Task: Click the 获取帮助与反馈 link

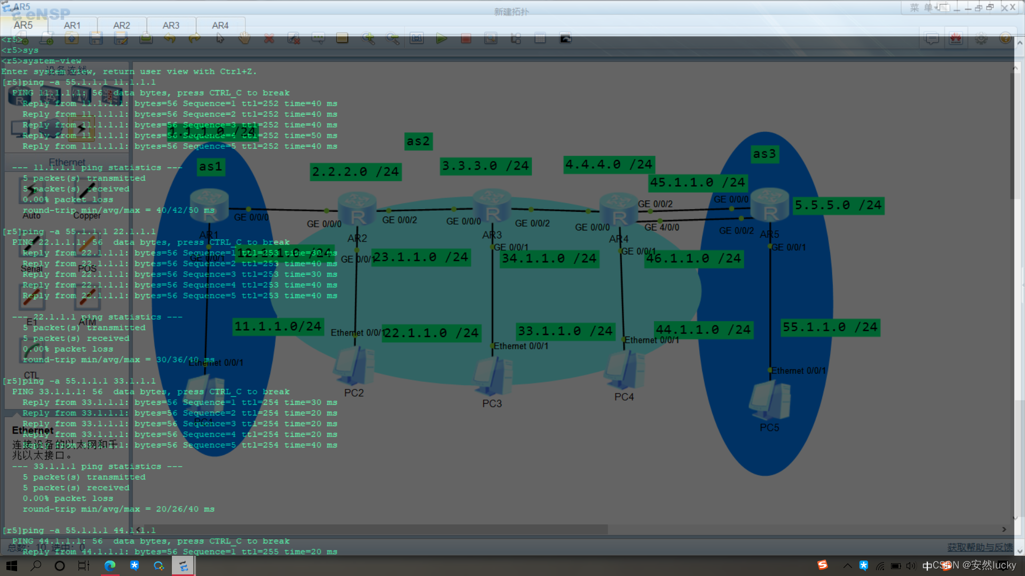Action: [x=980, y=547]
